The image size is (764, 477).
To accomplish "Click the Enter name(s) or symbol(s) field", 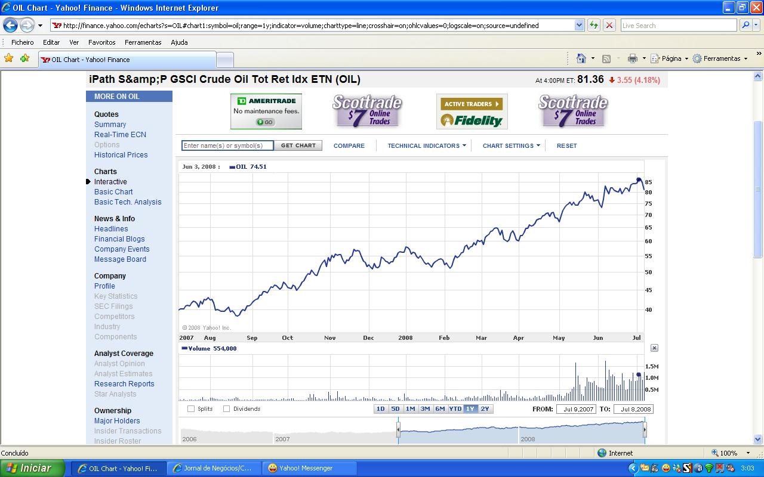I will click(227, 145).
